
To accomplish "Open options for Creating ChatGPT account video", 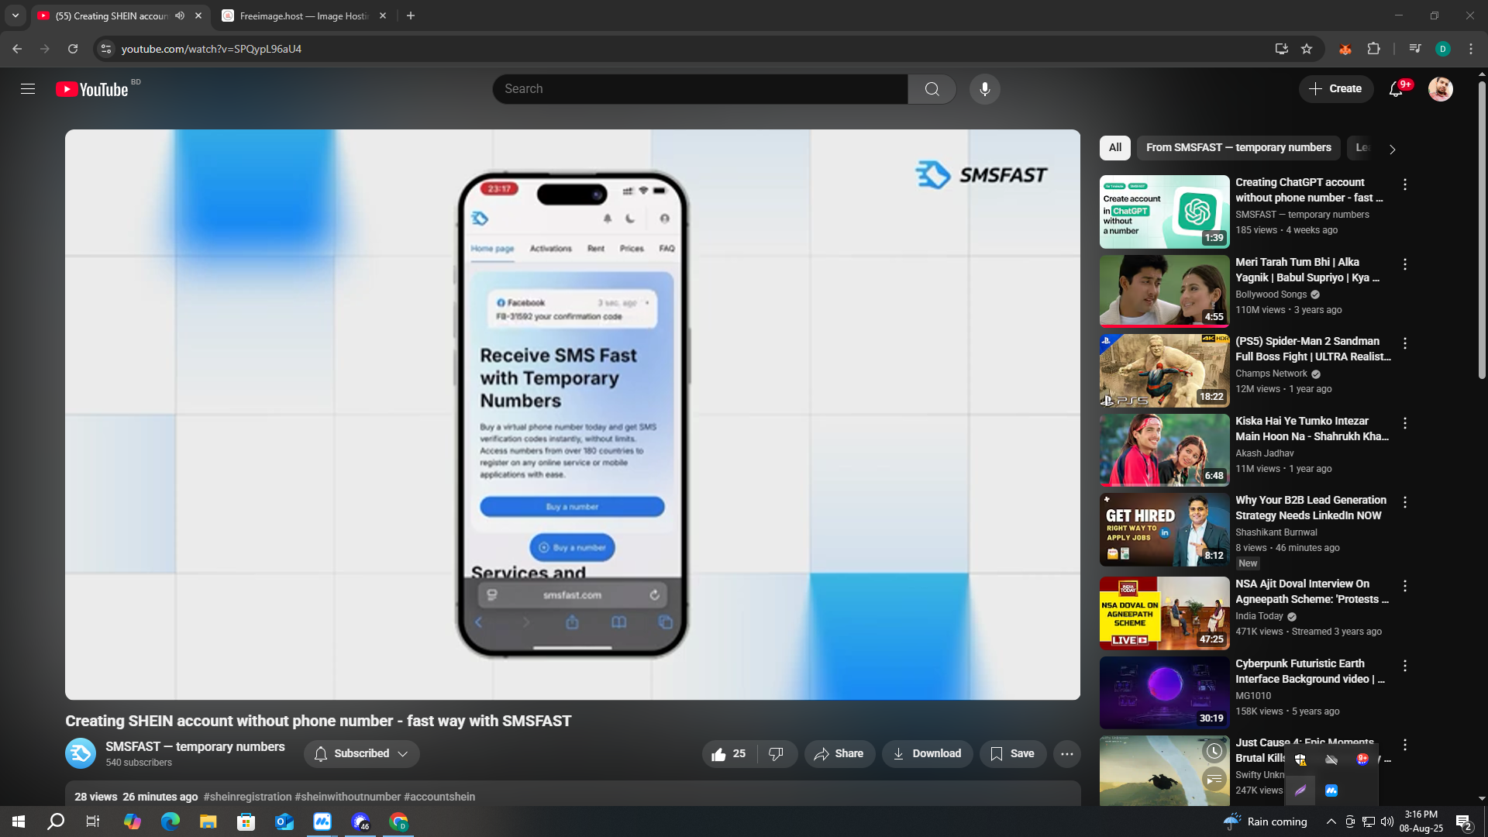I will tap(1404, 184).
